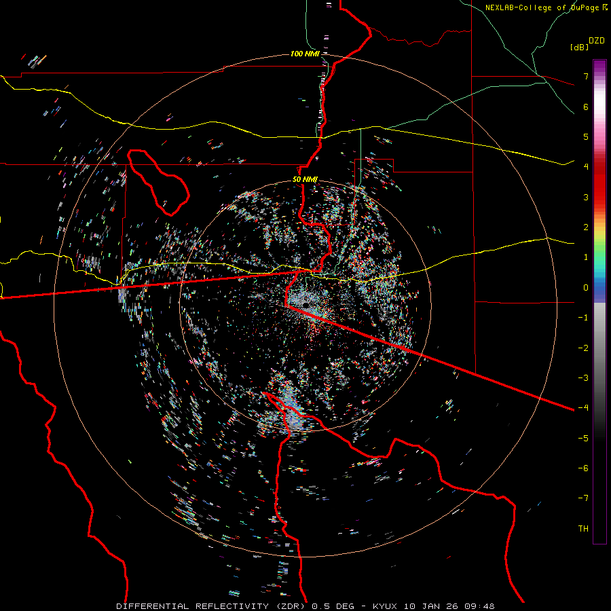
Task: Click the positive 3 scale value
Action: [586, 197]
